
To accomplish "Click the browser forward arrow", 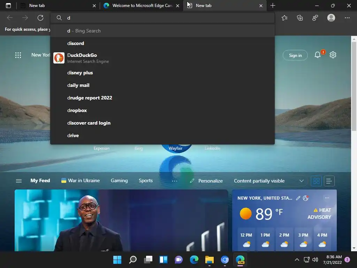I will pos(25,18).
